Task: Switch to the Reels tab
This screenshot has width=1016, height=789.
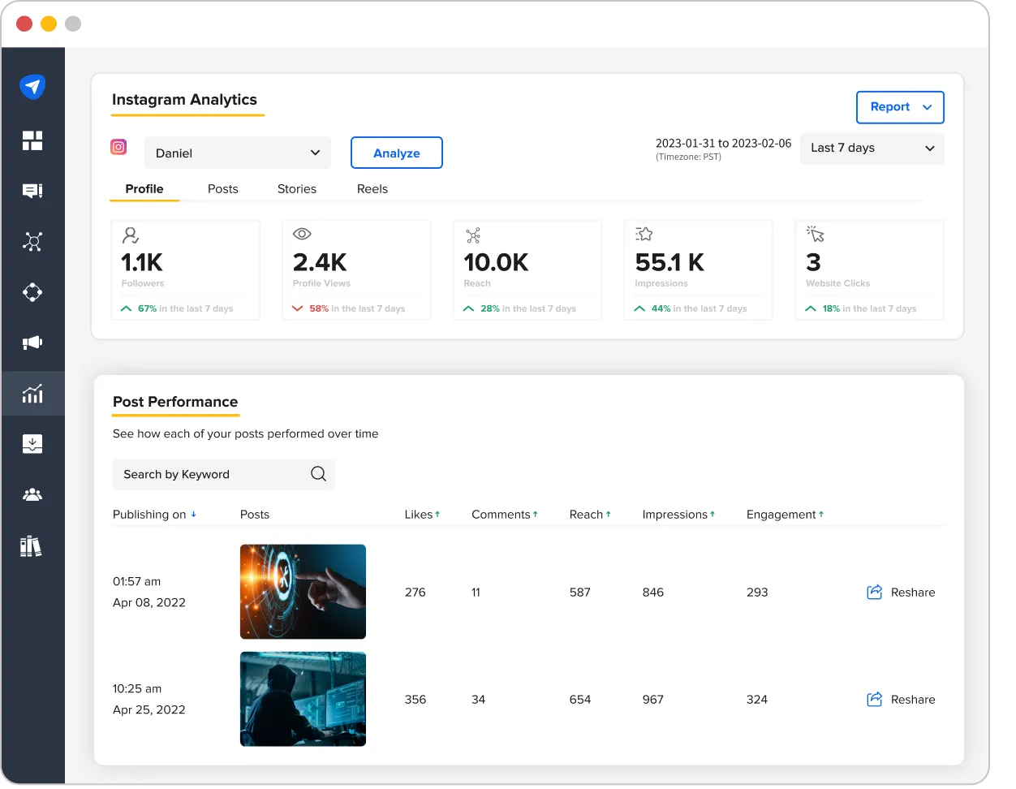Action: [x=372, y=188]
